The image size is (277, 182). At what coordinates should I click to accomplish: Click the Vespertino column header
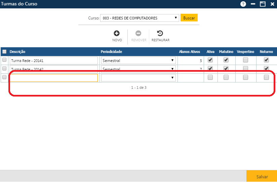245,52
